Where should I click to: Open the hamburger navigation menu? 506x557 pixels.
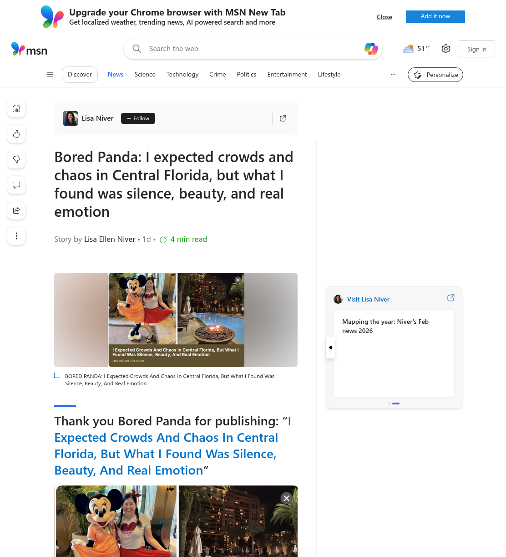50,75
